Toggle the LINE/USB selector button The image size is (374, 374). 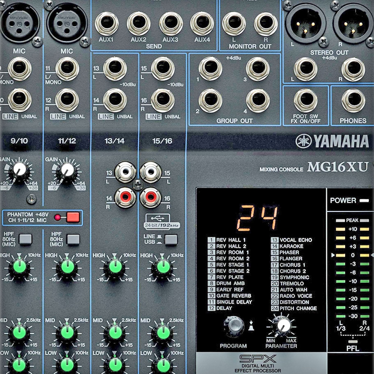171,239
